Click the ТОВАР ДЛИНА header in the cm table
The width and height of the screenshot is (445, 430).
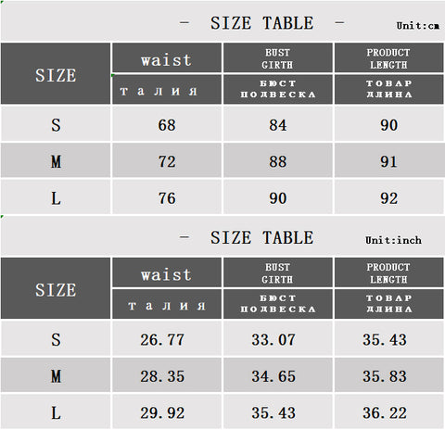coord(388,89)
